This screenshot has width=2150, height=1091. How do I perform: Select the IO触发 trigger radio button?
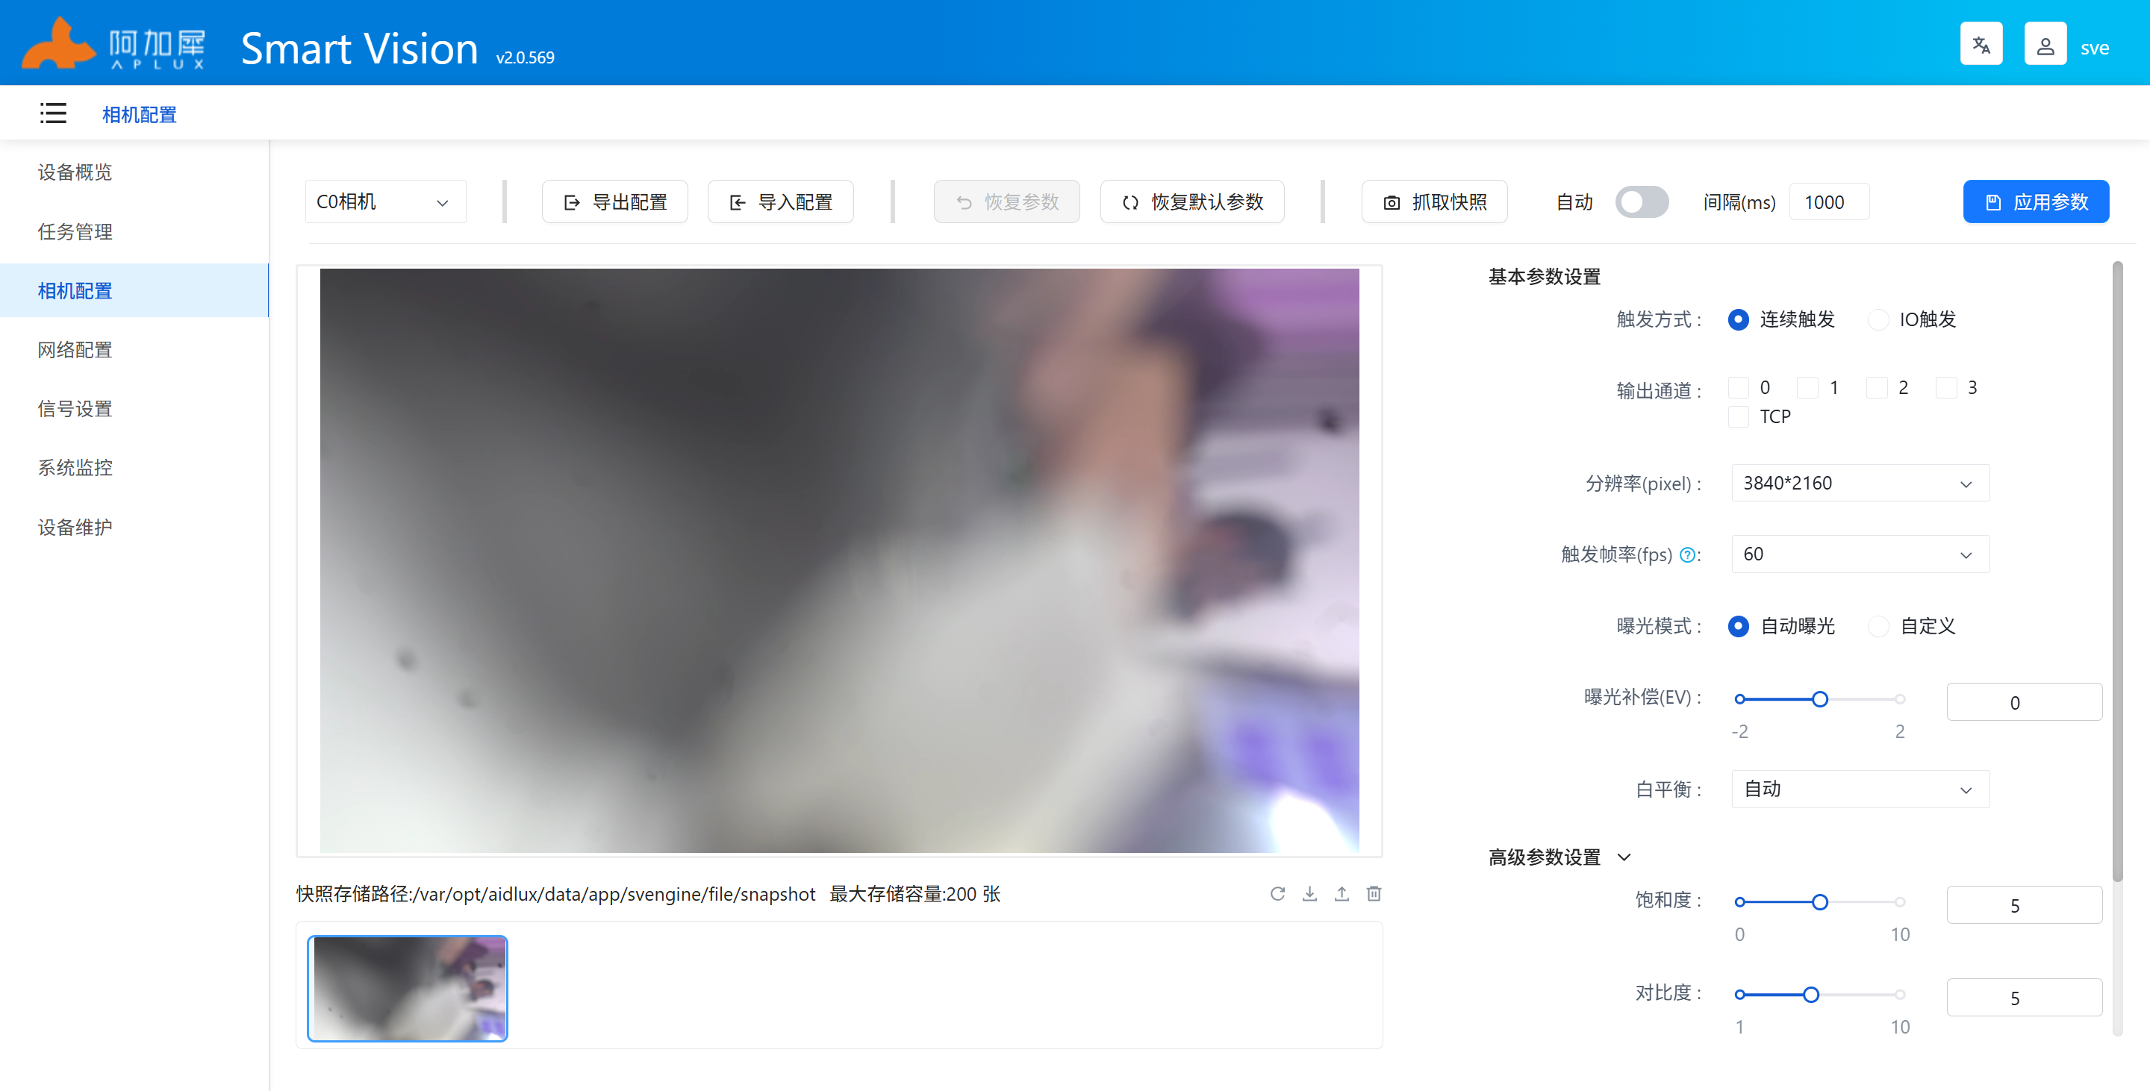(x=1878, y=319)
